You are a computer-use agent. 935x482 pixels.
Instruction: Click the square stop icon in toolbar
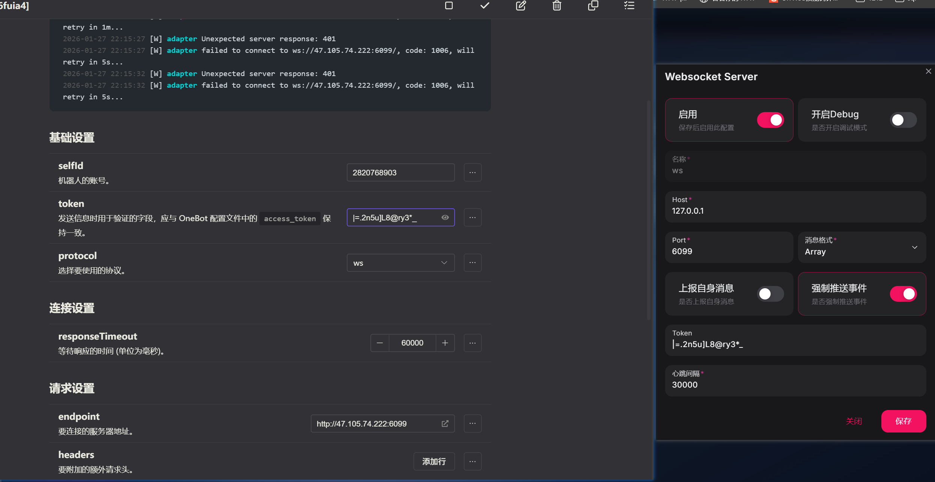(x=449, y=5)
